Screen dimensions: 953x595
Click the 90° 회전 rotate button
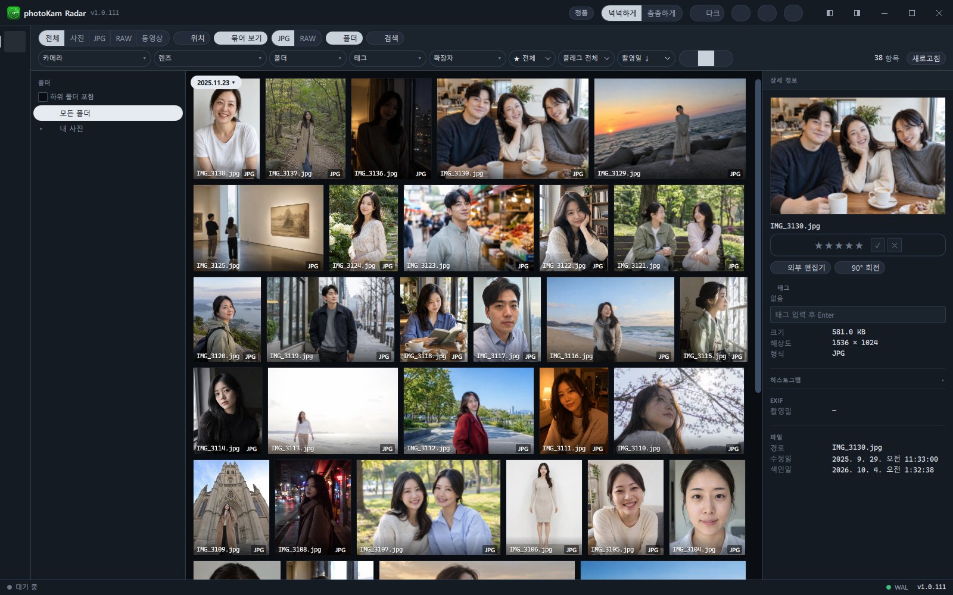tap(859, 268)
